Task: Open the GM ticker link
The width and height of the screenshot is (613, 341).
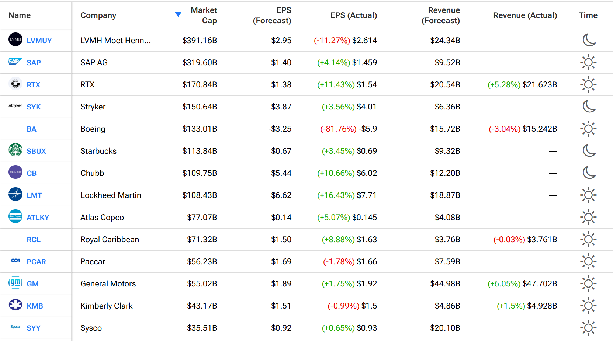Action: pyautogui.click(x=32, y=284)
